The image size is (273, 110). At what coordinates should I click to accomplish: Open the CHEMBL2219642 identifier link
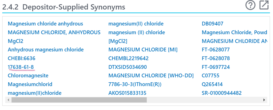(x=129, y=58)
